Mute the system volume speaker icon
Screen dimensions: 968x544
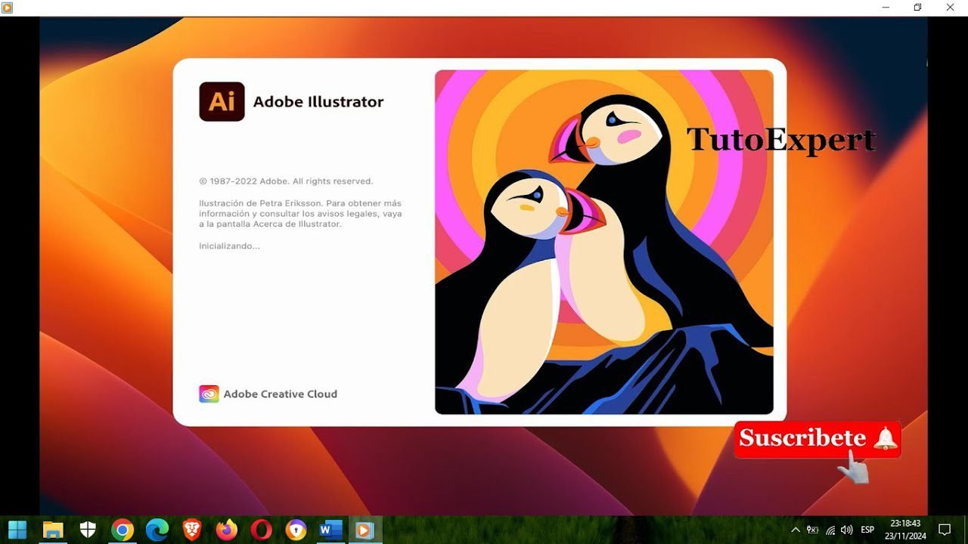(x=845, y=530)
